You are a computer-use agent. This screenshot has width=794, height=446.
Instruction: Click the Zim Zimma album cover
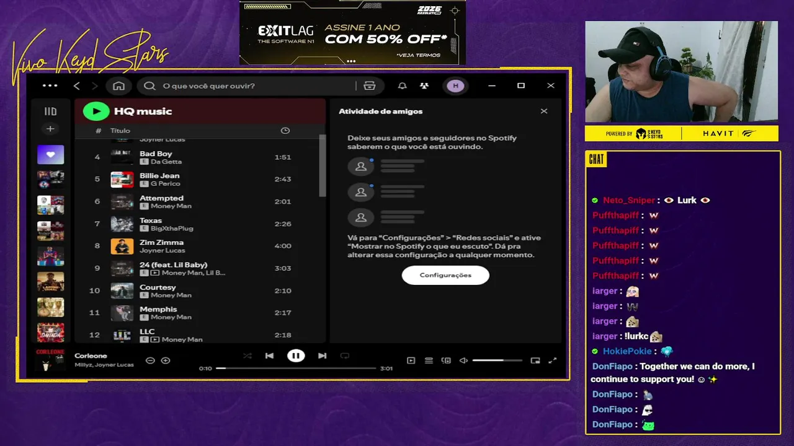pos(122,246)
